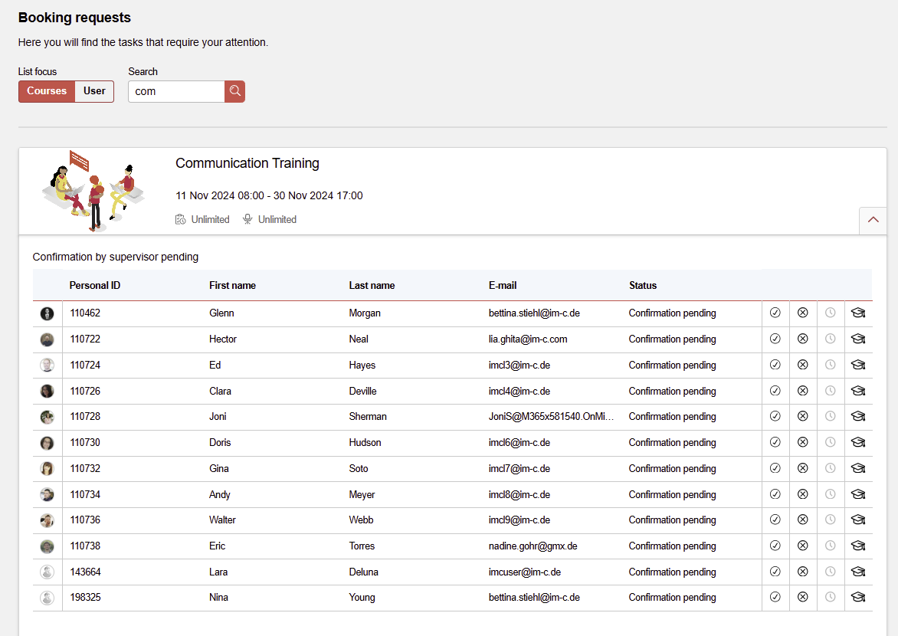Click the Communication Training course thumbnail
Viewport: 898px width, 636px height.
[92, 190]
